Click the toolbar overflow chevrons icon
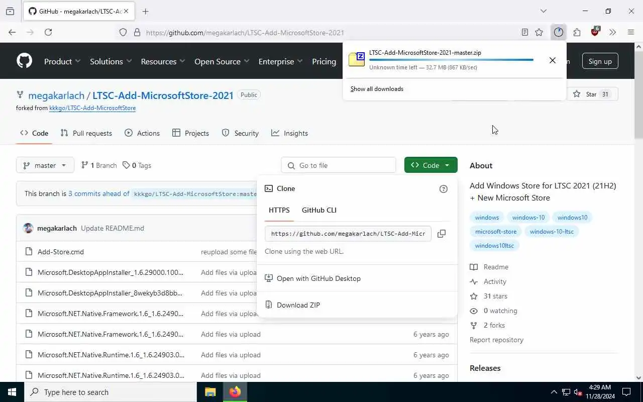The image size is (643, 402). (x=612, y=32)
